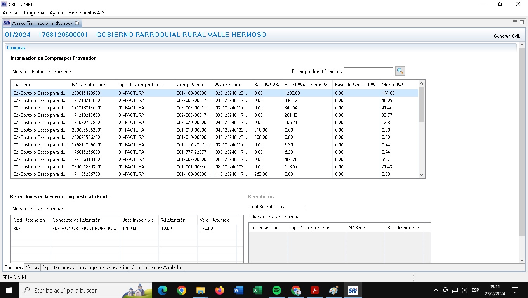Open Microsoft Edge from taskbar
Screen dimensions: 528x298
click(162, 290)
